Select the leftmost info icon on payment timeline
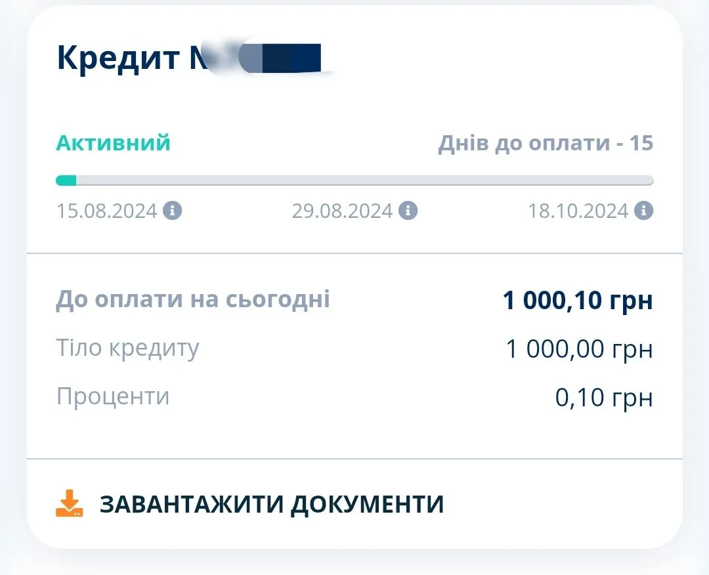Image resolution: width=709 pixels, height=575 pixels. [x=174, y=211]
